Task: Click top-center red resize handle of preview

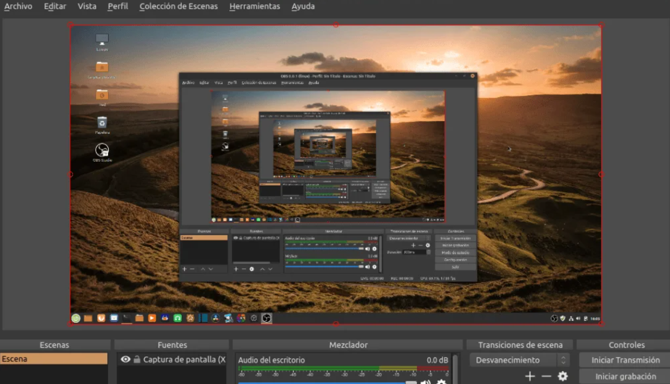Action: (x=335, y=25)
